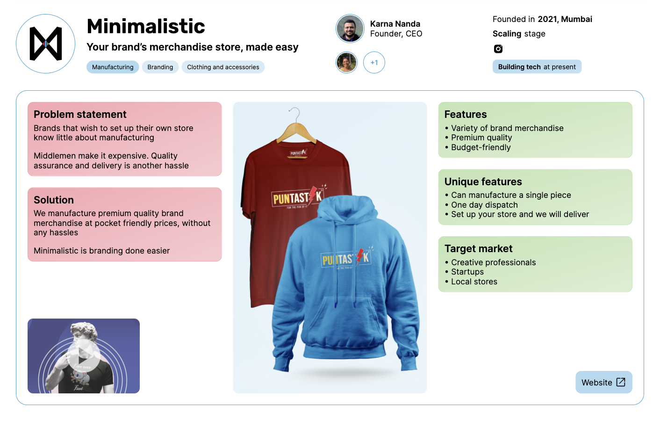
Task: Select the Manufacturing tag
Action: (x=113, y=67)
